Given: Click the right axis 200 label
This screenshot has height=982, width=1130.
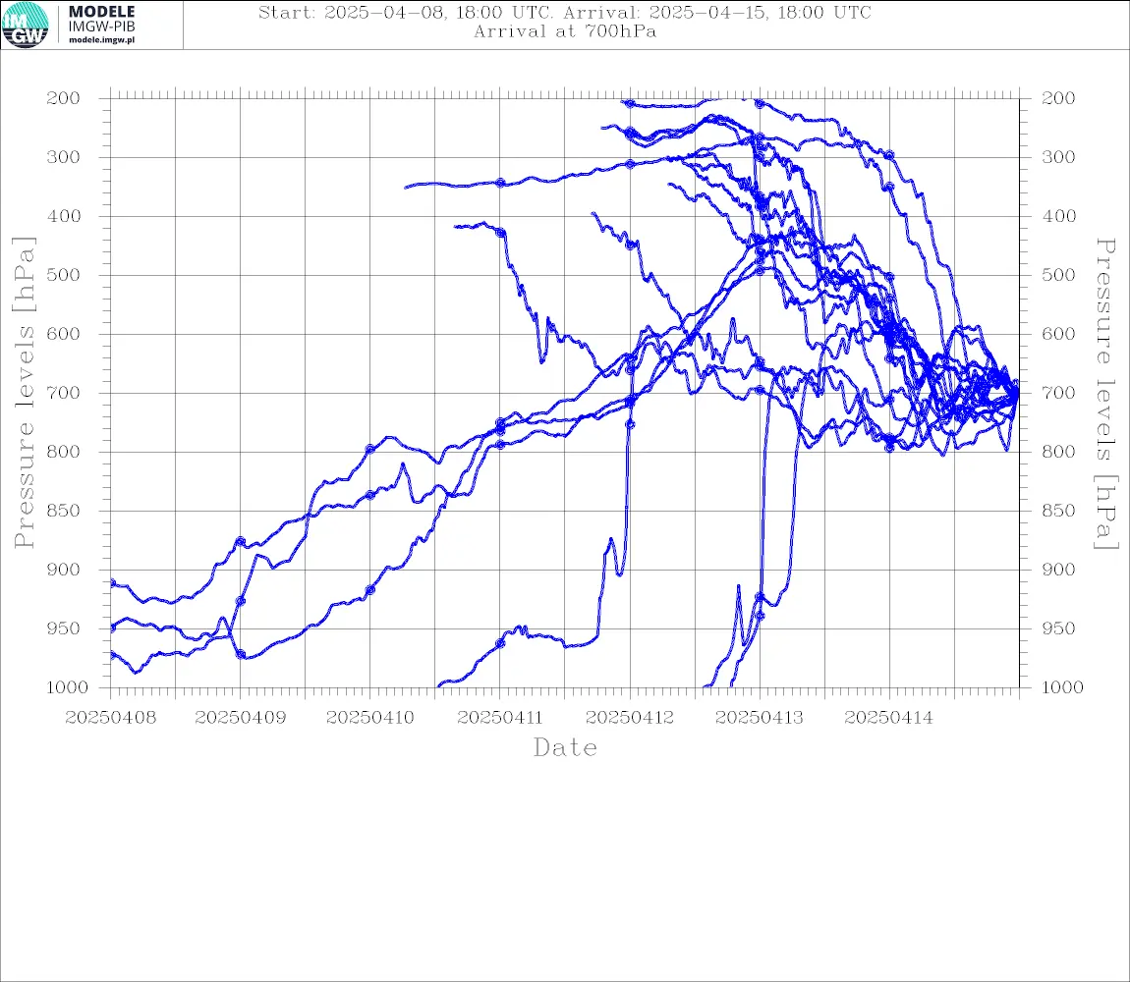Looking at the screenshot, I should [1058, 98].
